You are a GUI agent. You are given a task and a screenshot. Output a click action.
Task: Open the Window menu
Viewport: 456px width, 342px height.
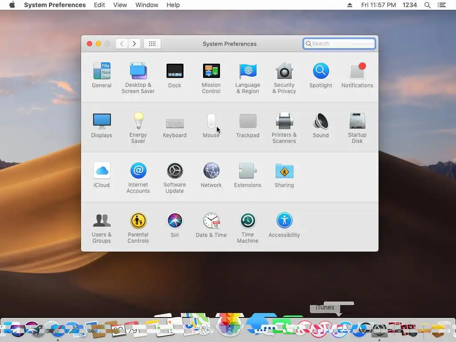tap(147, 5)
